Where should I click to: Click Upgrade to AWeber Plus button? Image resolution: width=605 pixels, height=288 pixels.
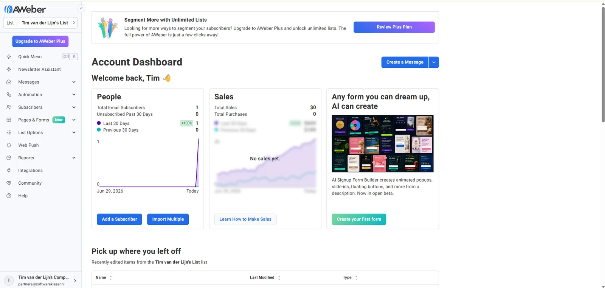click(x=40, y=41)
